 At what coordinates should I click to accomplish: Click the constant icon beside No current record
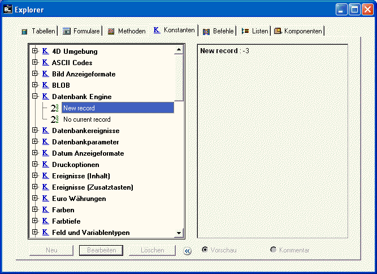pyautogui.click(x=55, y=119)
